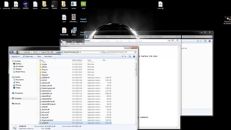The width and height of the screenshot is (231, 130).
Task: Click the search box of Adobe Photoshop CS6 folder
Action: pos(121,52)
